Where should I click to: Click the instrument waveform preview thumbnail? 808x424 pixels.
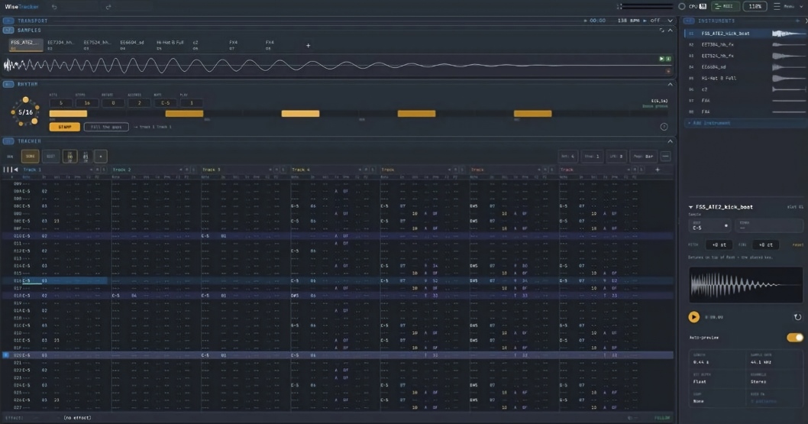click(745, 284)
